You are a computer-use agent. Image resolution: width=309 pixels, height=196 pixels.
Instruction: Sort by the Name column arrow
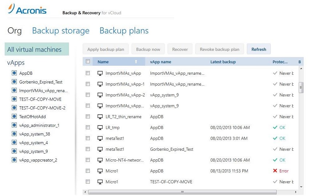pyautogui.click(x=136, y=62)
